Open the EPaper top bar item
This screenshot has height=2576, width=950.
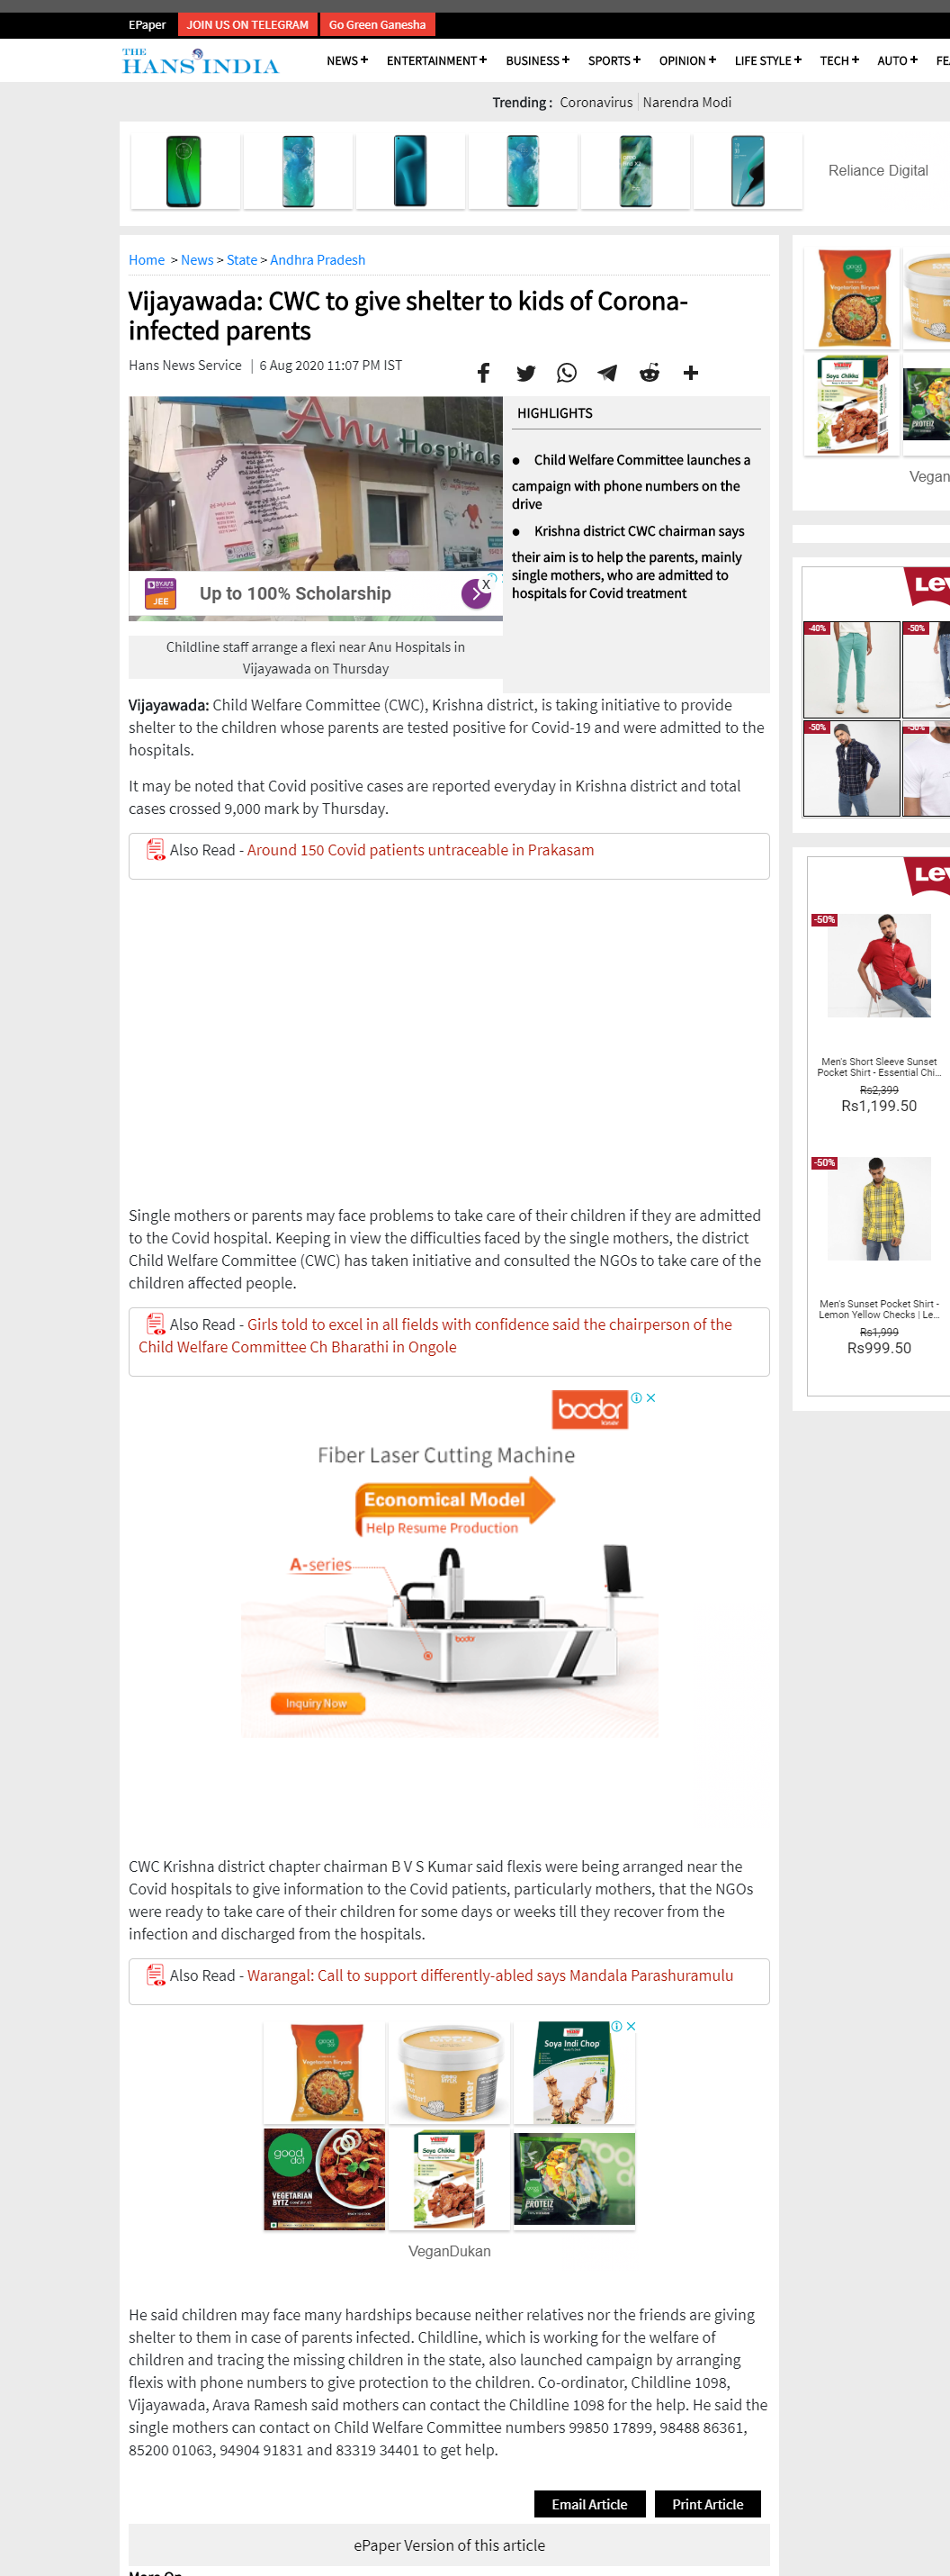147,25
